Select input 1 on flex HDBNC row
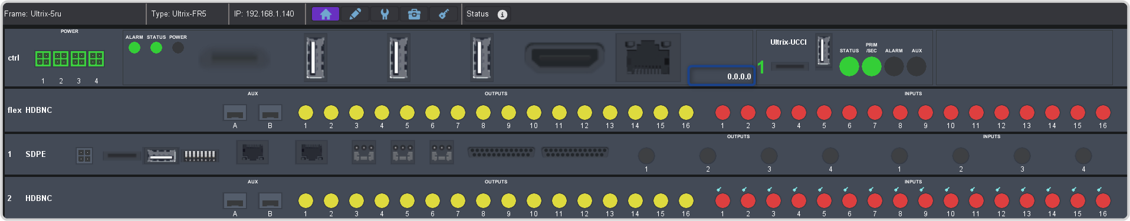The height and width of the screenshot is (221, 1130). [722, 112]
